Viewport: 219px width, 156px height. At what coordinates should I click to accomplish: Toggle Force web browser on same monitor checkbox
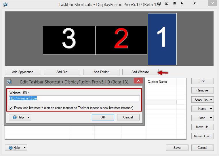[x=11, y=108]
